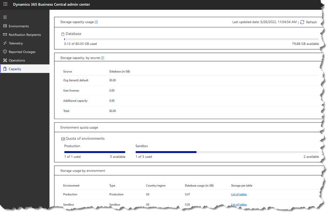
Task: Click the '1 of 3 used' text
Action: 144,157
